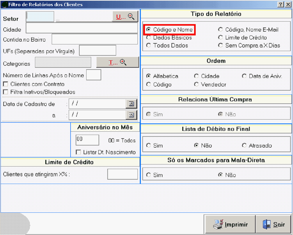Click the help question mark in title bar
The width and height of the screenshot is (293, 235).
(x=281, y=4)
